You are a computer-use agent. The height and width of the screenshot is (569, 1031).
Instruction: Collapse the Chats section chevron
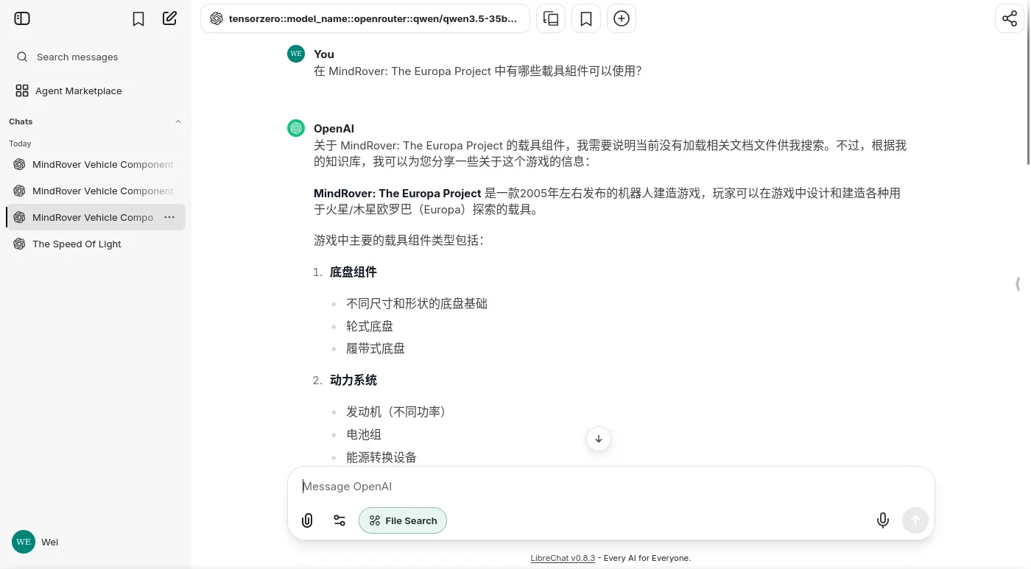178,121
